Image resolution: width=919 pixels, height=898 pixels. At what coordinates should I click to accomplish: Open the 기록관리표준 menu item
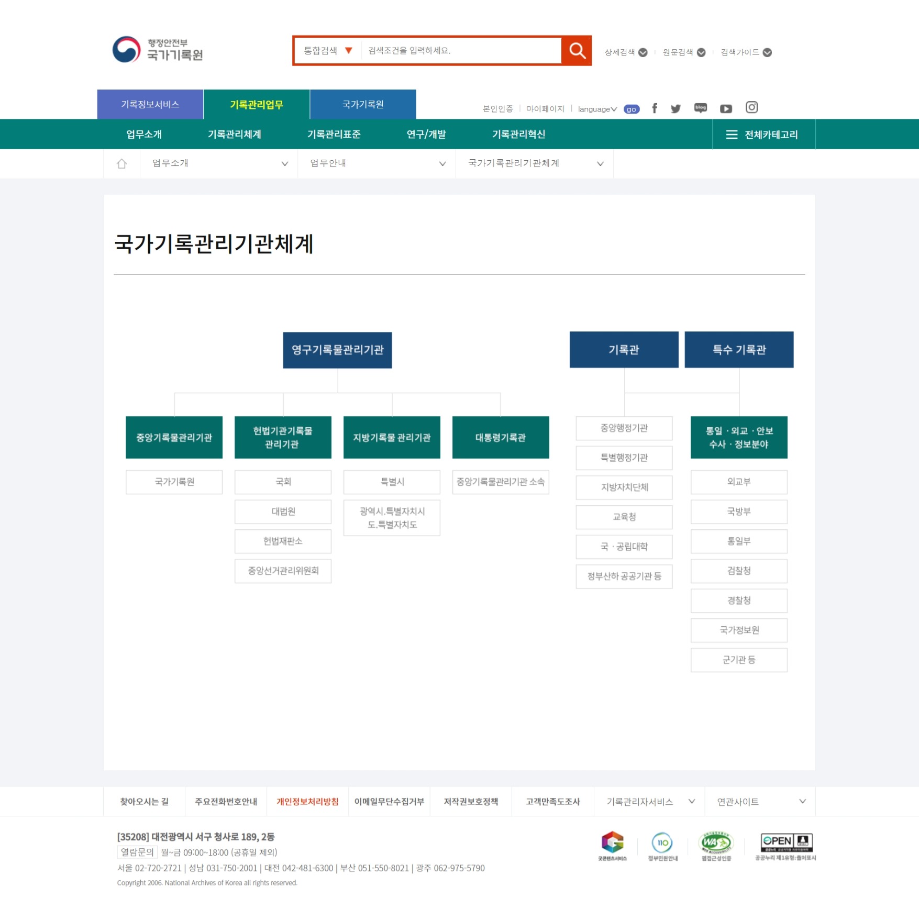click(x=334, y=135)
